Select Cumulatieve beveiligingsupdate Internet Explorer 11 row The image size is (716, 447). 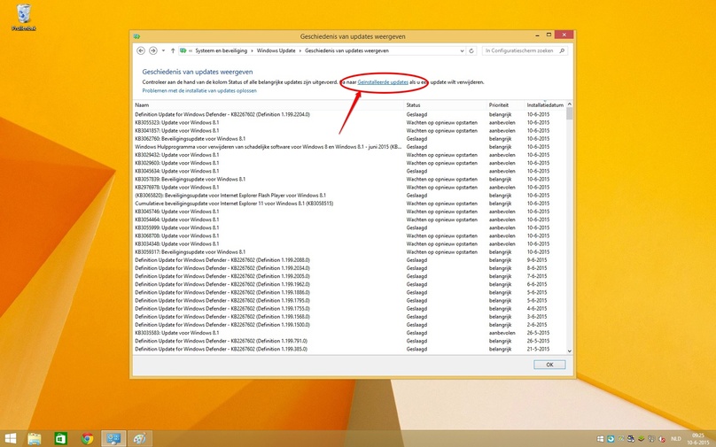[x=349, y=204]
